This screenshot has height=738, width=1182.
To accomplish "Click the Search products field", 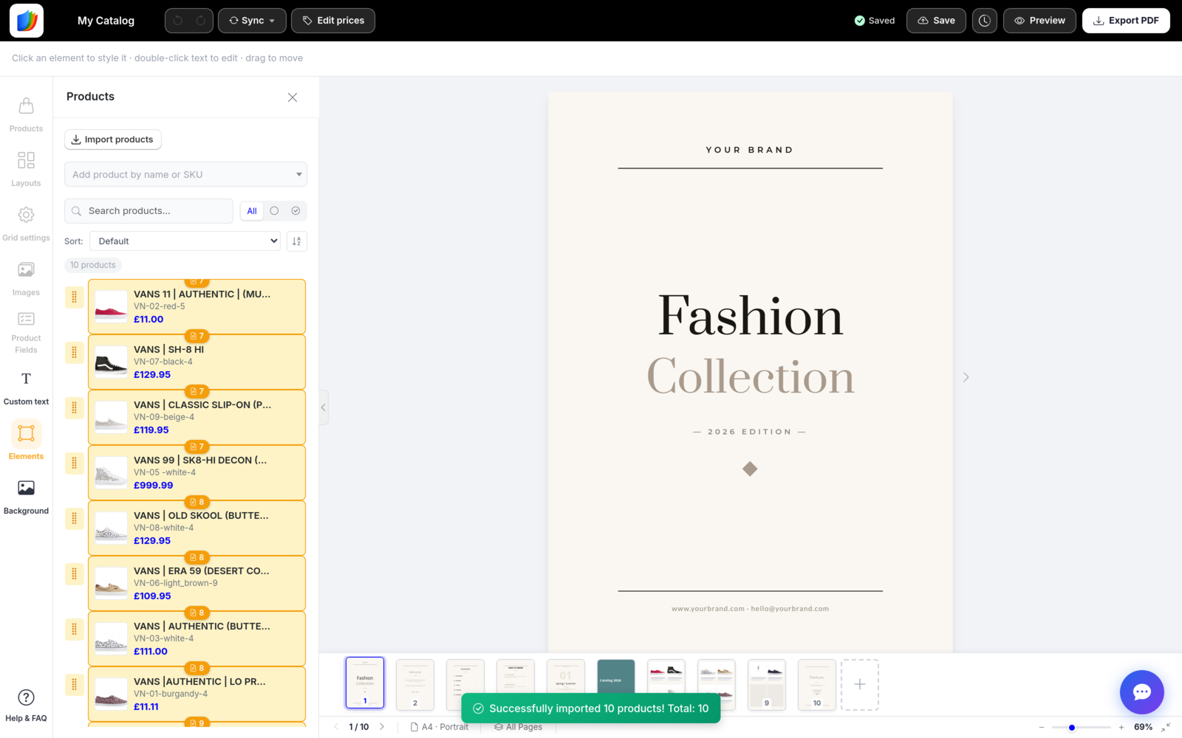I will coord(148,211).
